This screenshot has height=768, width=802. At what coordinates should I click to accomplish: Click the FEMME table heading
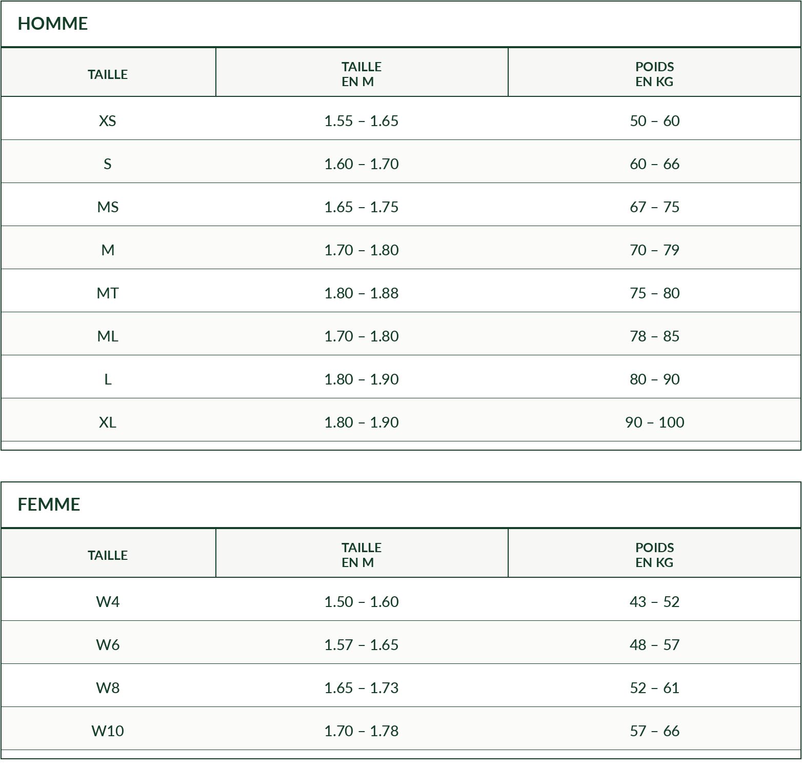[x=49, y=504]
